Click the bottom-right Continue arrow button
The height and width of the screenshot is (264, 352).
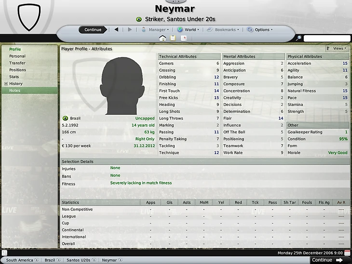tap(328, 260)
